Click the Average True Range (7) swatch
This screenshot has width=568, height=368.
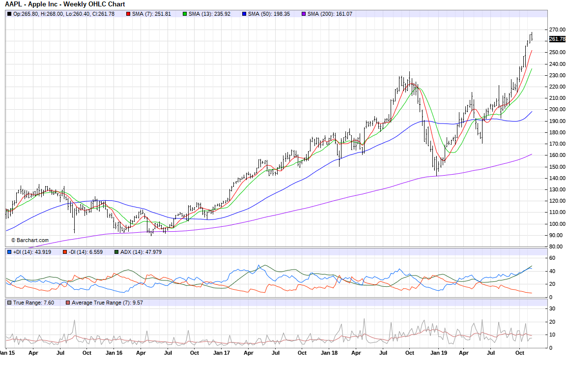[67, 303]
